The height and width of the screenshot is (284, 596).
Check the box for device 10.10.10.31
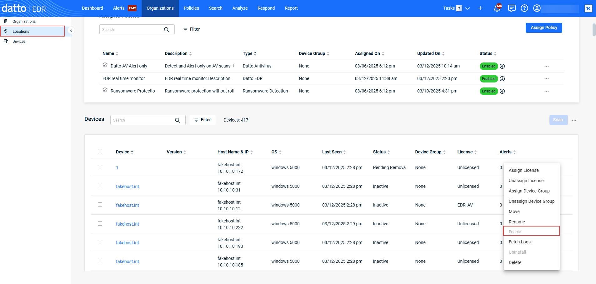(x=100, y=186)
